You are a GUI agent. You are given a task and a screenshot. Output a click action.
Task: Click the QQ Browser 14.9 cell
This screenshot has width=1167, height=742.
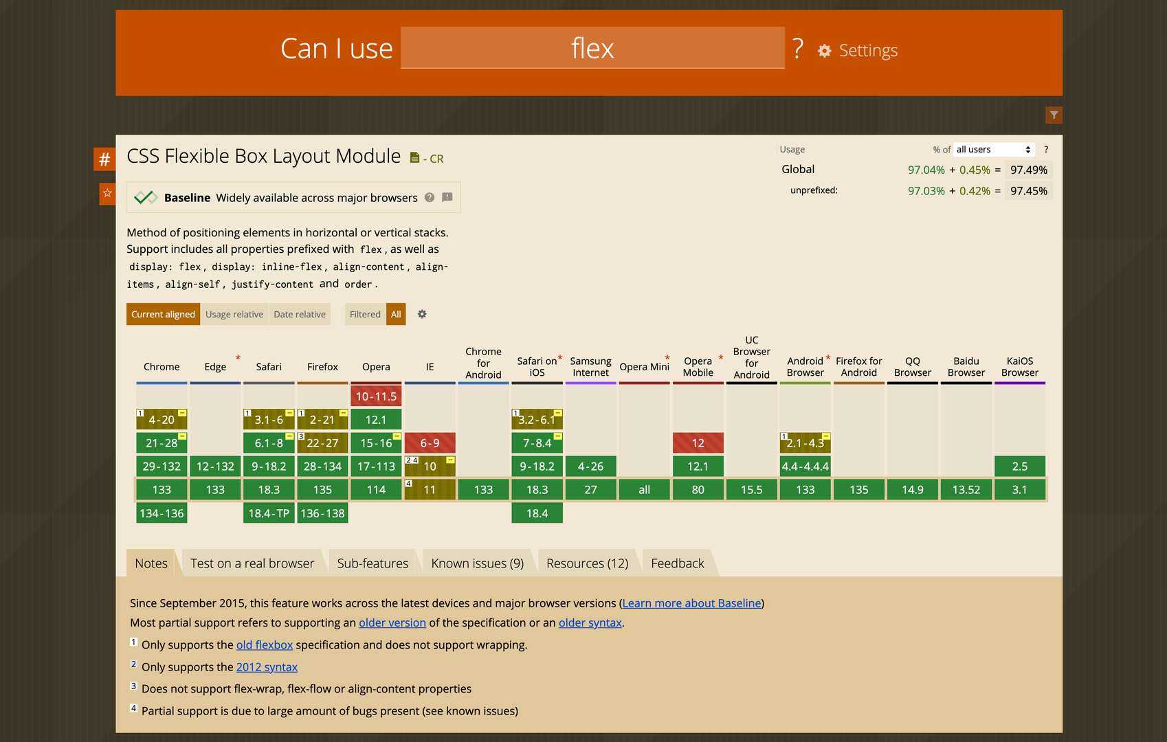pos(913,490)
